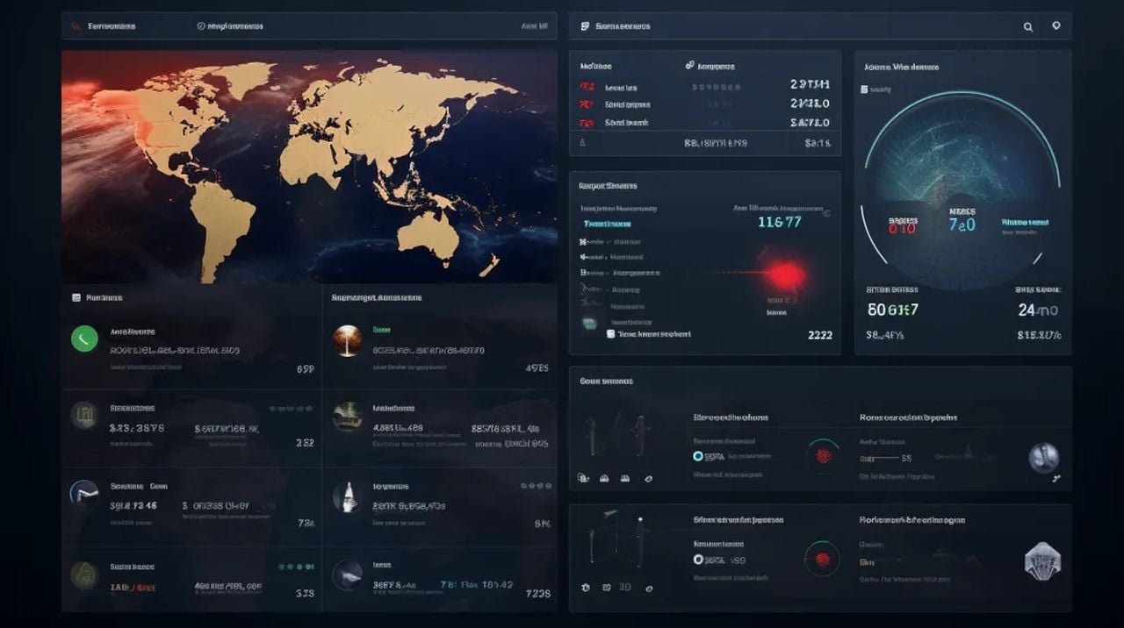Expand the small list icon above world map list
1124x628 pixels.
(x=76, y=298)
